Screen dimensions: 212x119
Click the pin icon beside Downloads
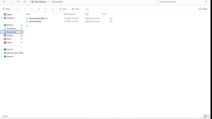click(22, 29)
